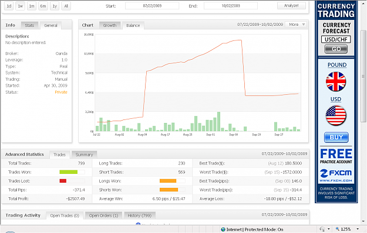
Task: Click the British flag icon
Action: coord(336,81)
